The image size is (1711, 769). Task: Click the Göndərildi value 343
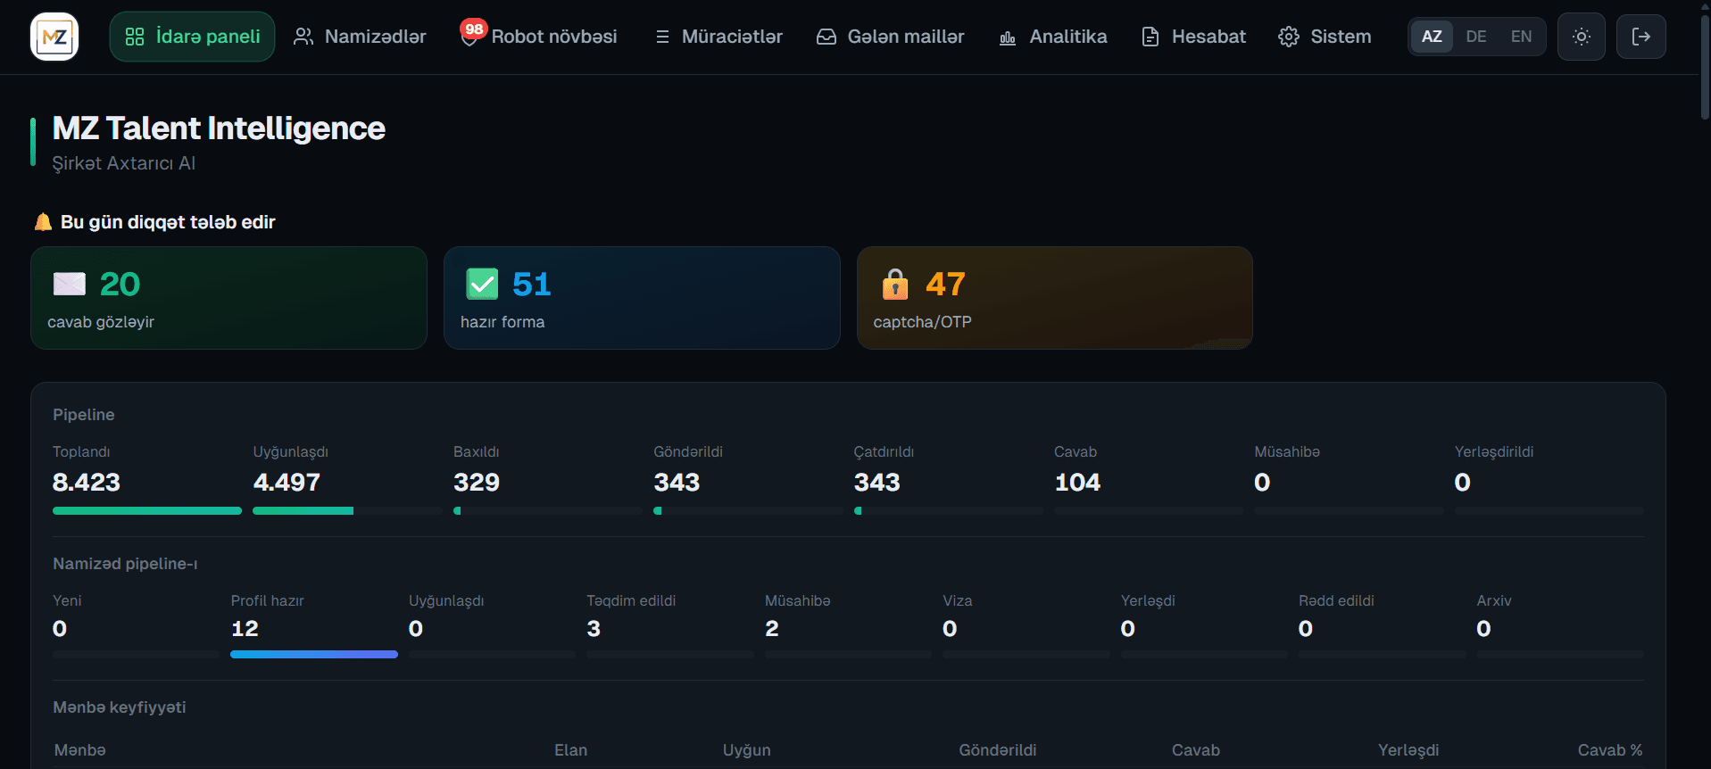[x=677, y=483]
